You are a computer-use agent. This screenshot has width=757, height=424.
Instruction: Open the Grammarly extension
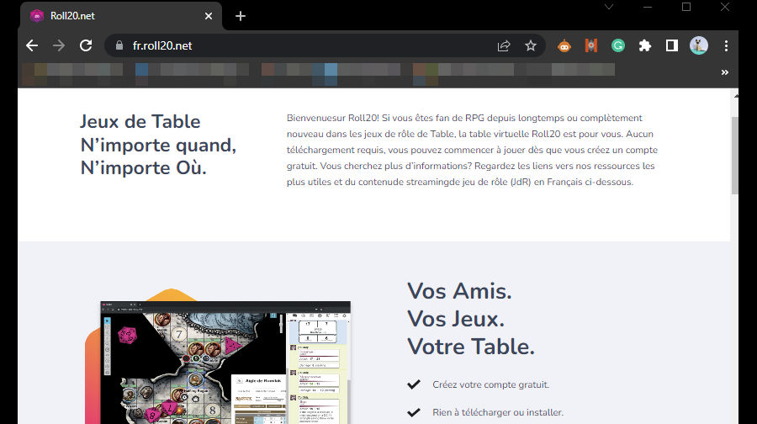click(618, 45)
